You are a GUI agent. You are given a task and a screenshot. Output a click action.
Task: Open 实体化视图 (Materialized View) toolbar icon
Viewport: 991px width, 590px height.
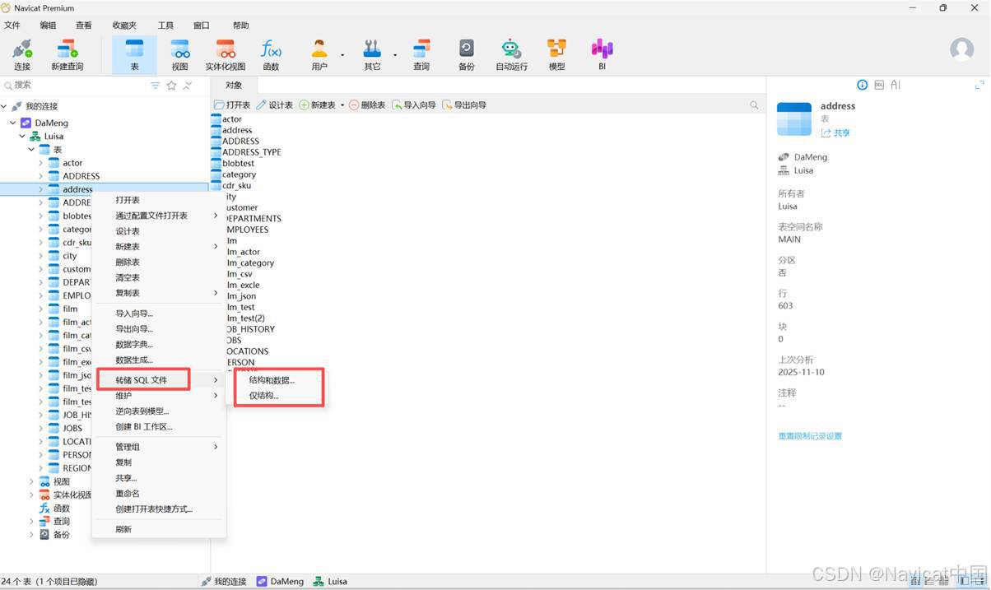click(226, 55)
